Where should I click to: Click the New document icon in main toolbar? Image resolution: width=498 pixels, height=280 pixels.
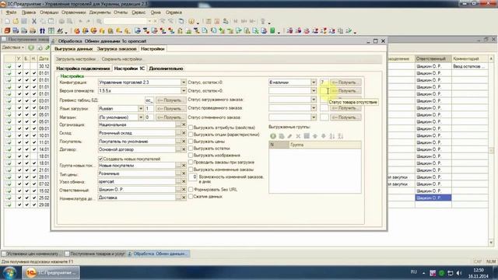7,21
